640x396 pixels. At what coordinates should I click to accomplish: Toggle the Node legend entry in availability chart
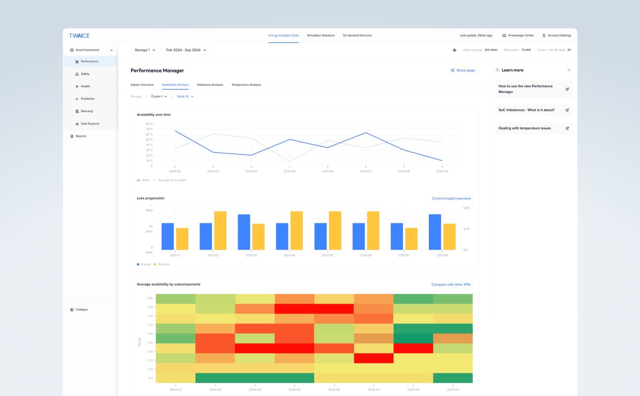click(x=143, y=180)
